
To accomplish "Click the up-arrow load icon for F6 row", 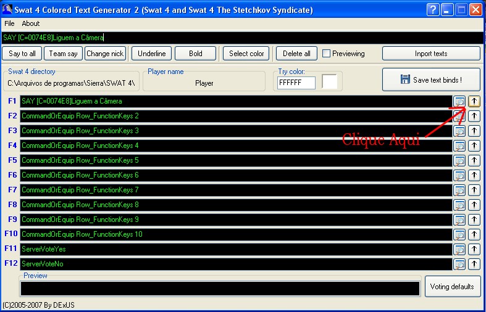I will click(x=474, y=175).
